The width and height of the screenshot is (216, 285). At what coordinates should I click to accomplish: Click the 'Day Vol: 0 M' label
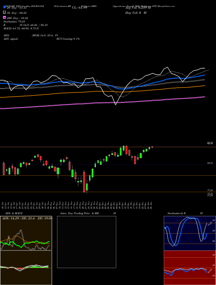point(136,13)
